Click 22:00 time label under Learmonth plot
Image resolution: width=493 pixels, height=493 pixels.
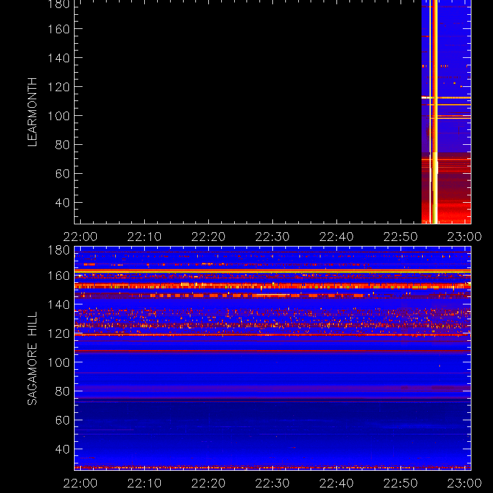81,237
